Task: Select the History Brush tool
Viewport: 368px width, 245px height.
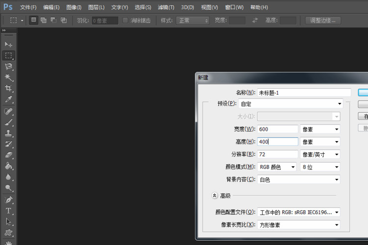Action: [x=8, y=144]
